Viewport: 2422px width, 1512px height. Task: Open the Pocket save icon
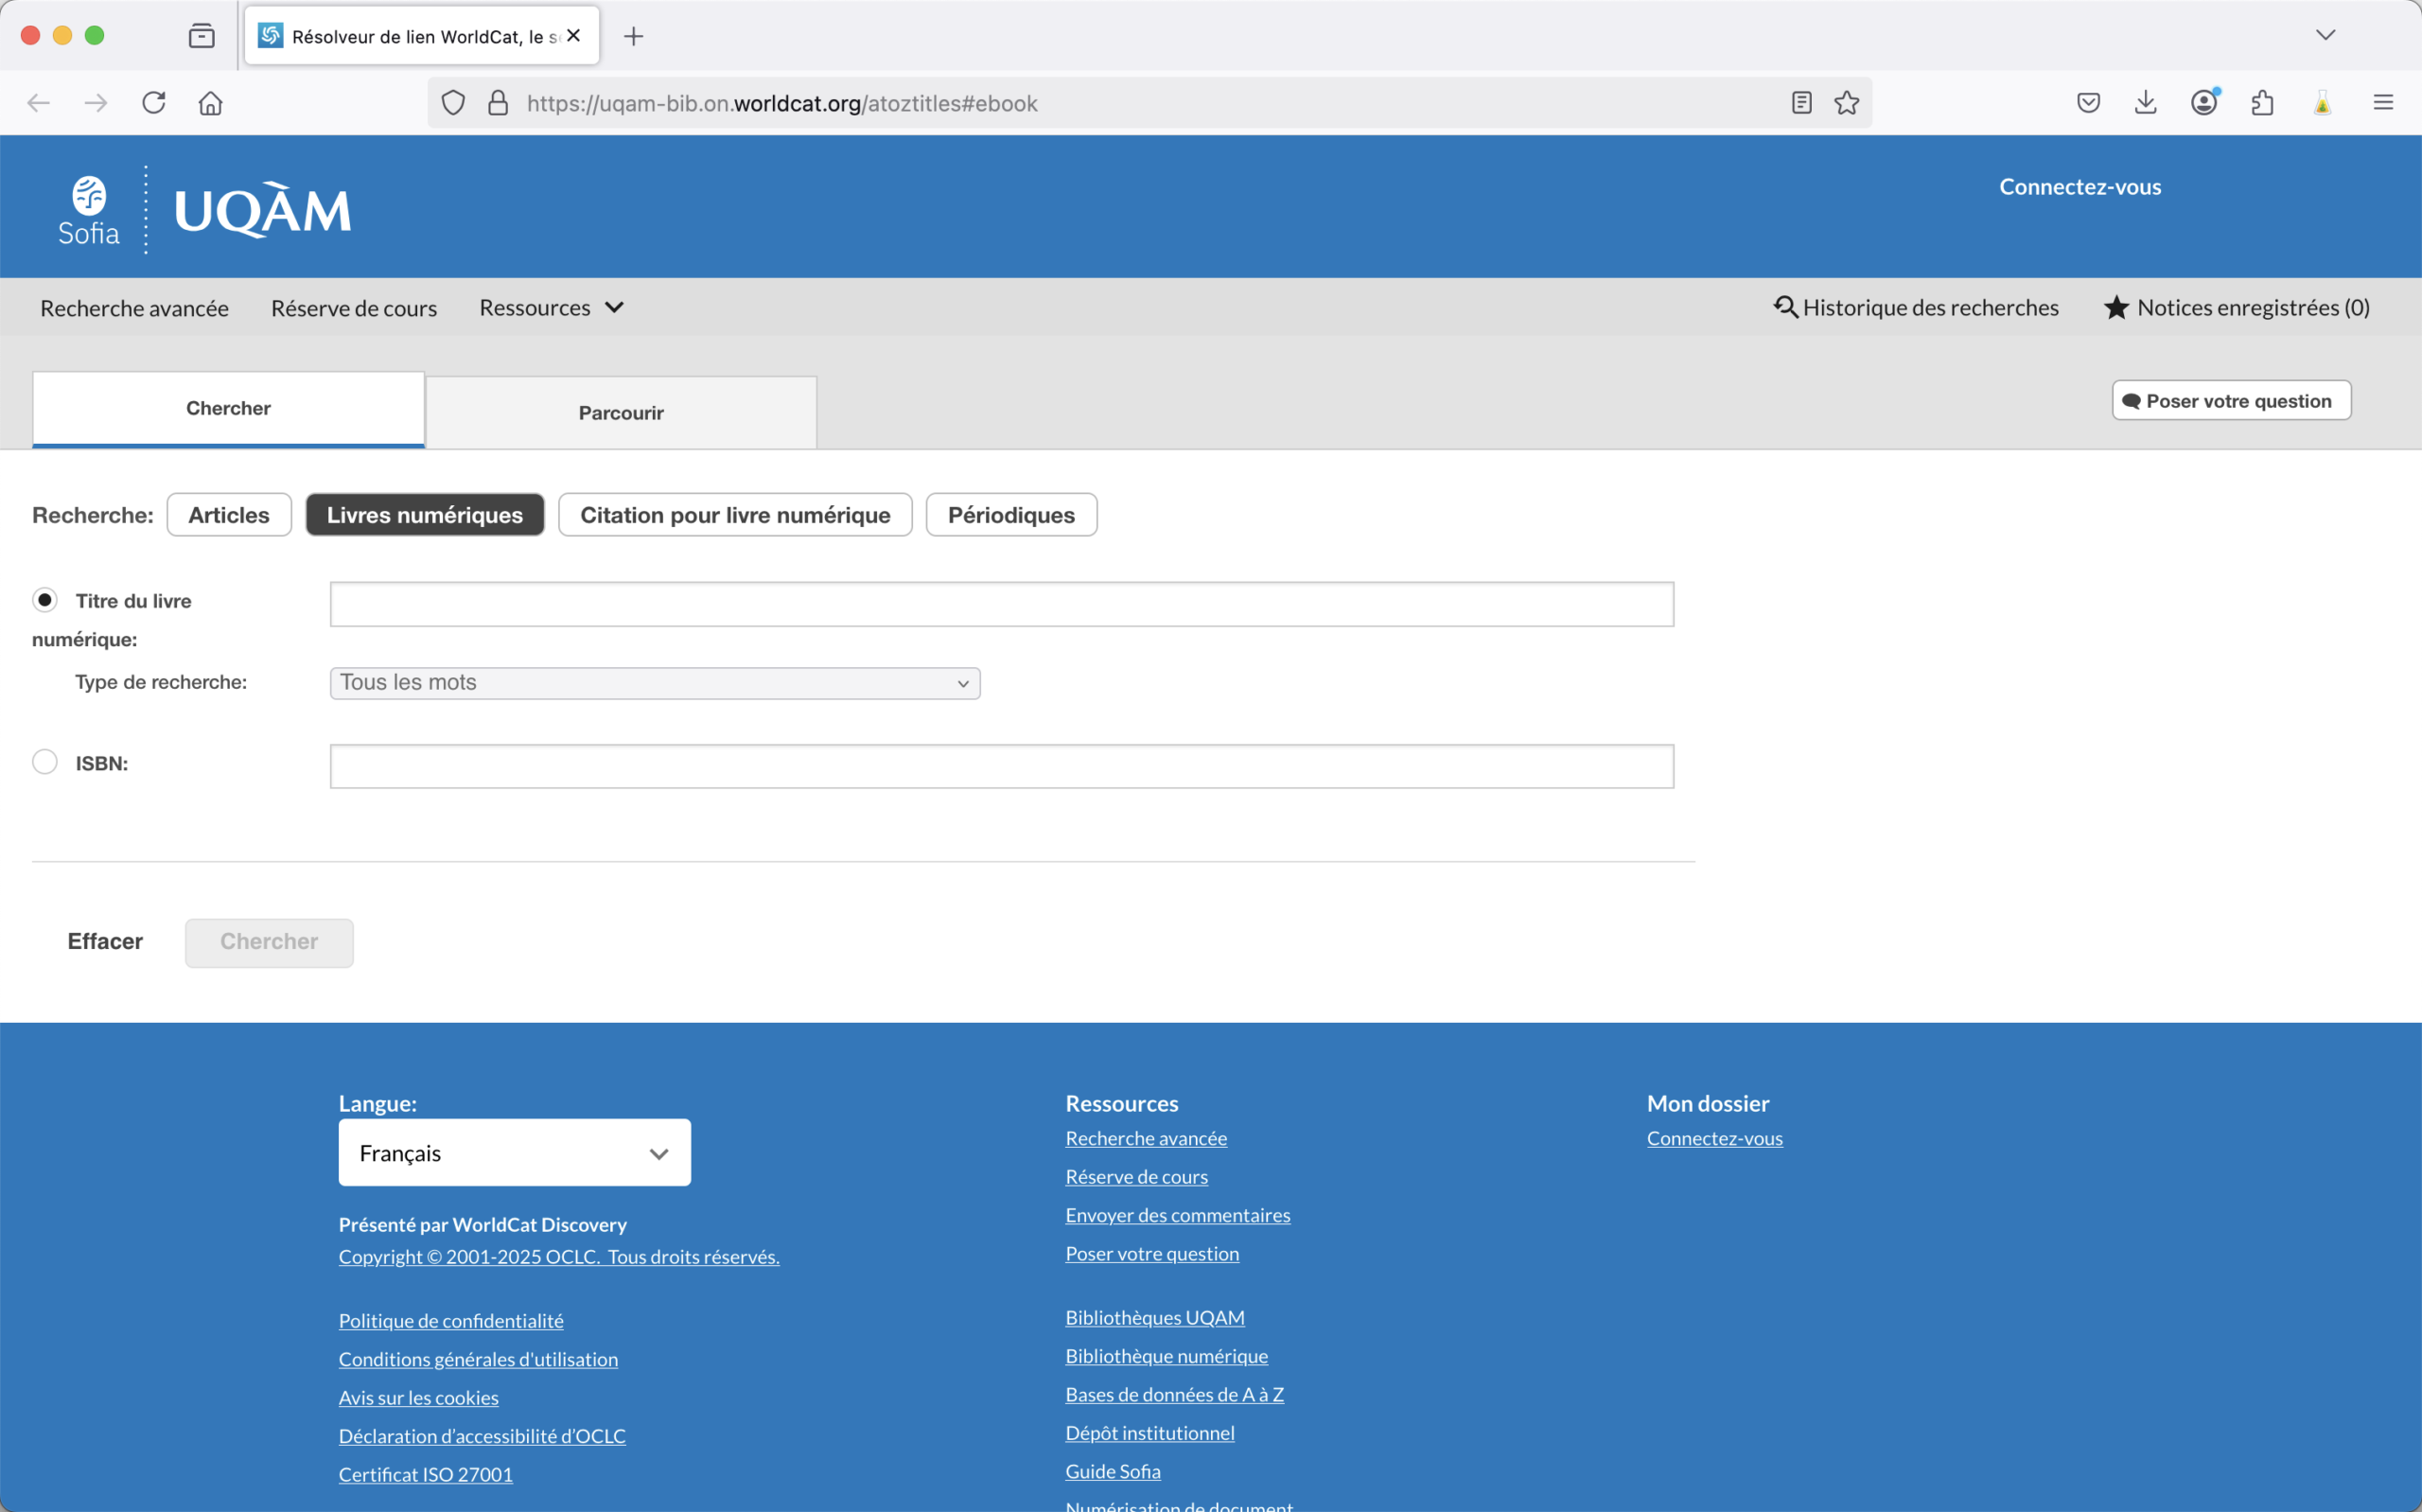(2088, 103)
